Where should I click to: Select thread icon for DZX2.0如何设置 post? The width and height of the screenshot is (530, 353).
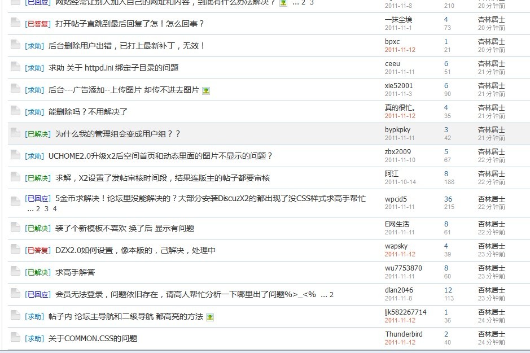point(16,249)
